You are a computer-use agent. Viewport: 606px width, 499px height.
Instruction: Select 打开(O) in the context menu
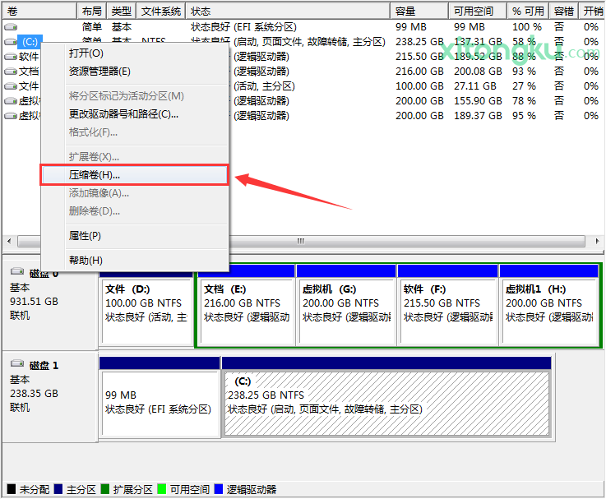tap(86, 53)
